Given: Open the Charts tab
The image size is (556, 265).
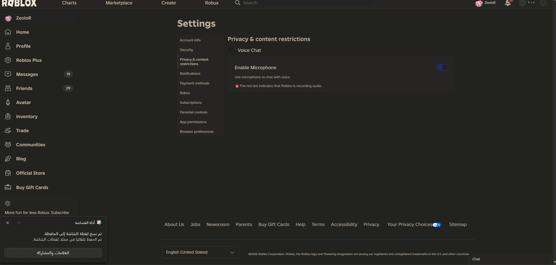Looking at the screenshot, I should tap(69, 3).
